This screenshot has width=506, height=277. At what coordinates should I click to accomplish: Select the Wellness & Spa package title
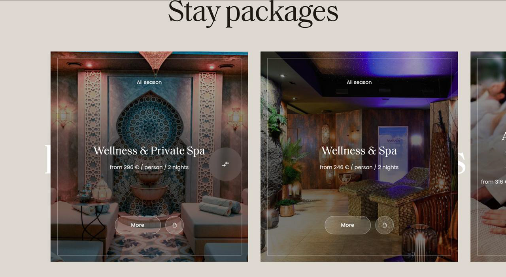[359, 151]
